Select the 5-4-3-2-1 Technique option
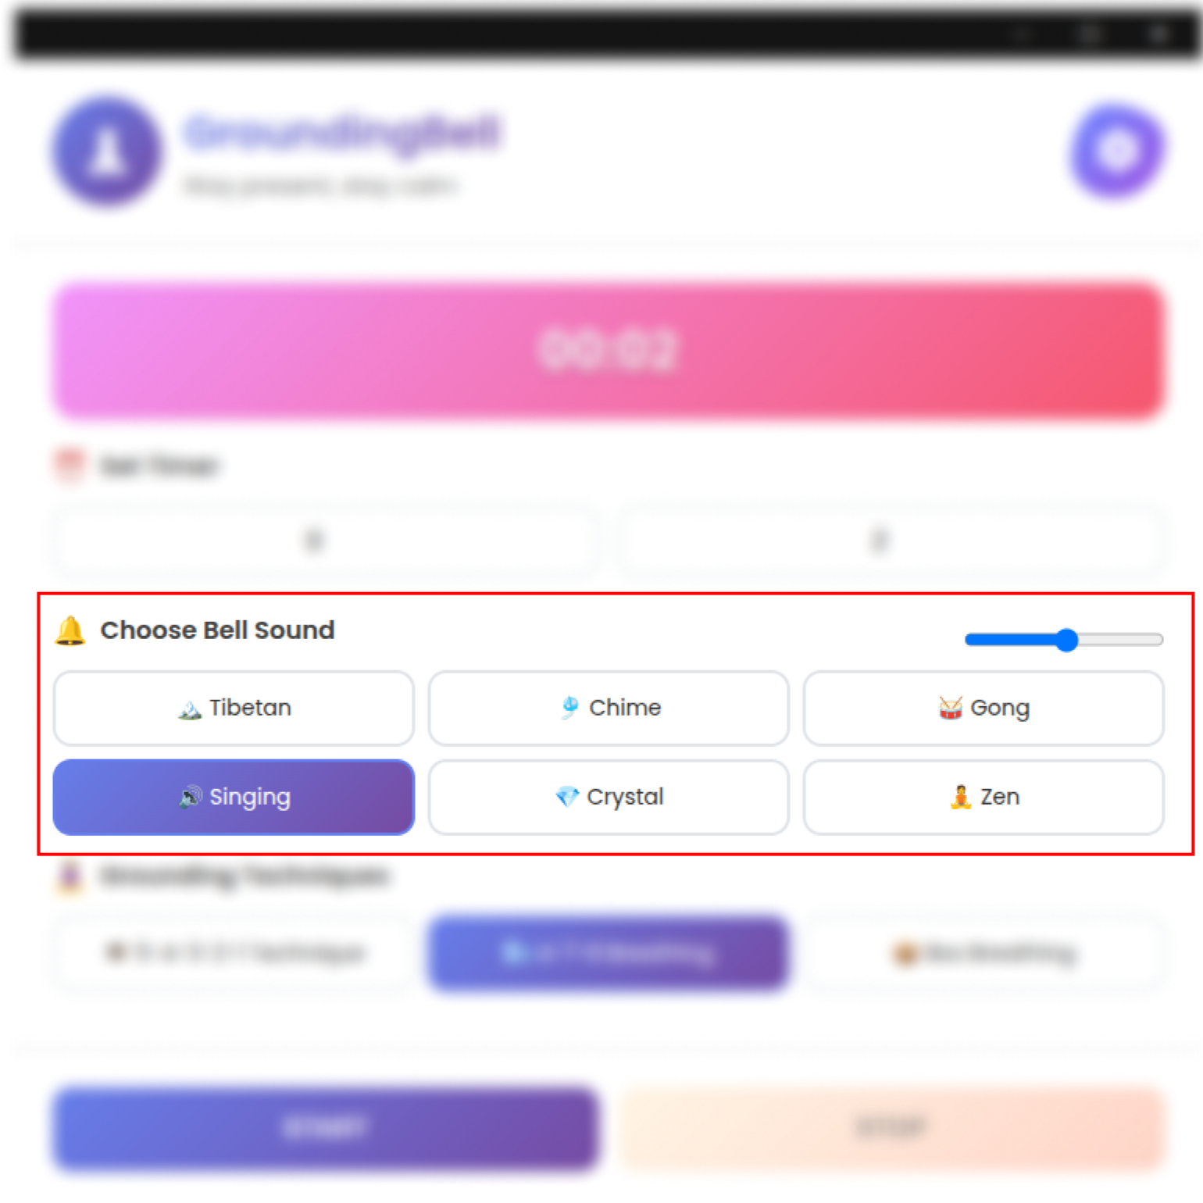Screen dimensions: 1203x1203 234,953
